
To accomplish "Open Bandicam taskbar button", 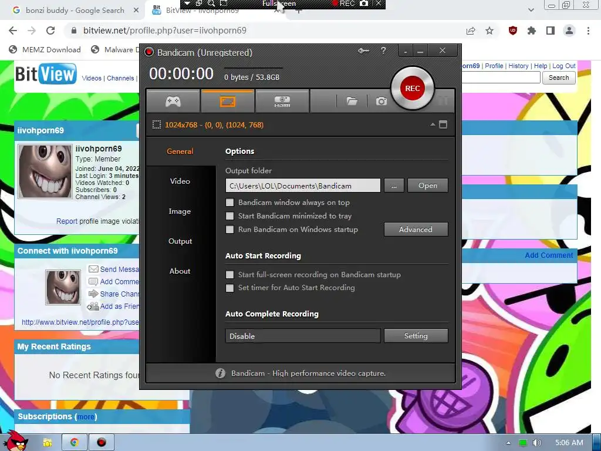I will tap(101, 443).
